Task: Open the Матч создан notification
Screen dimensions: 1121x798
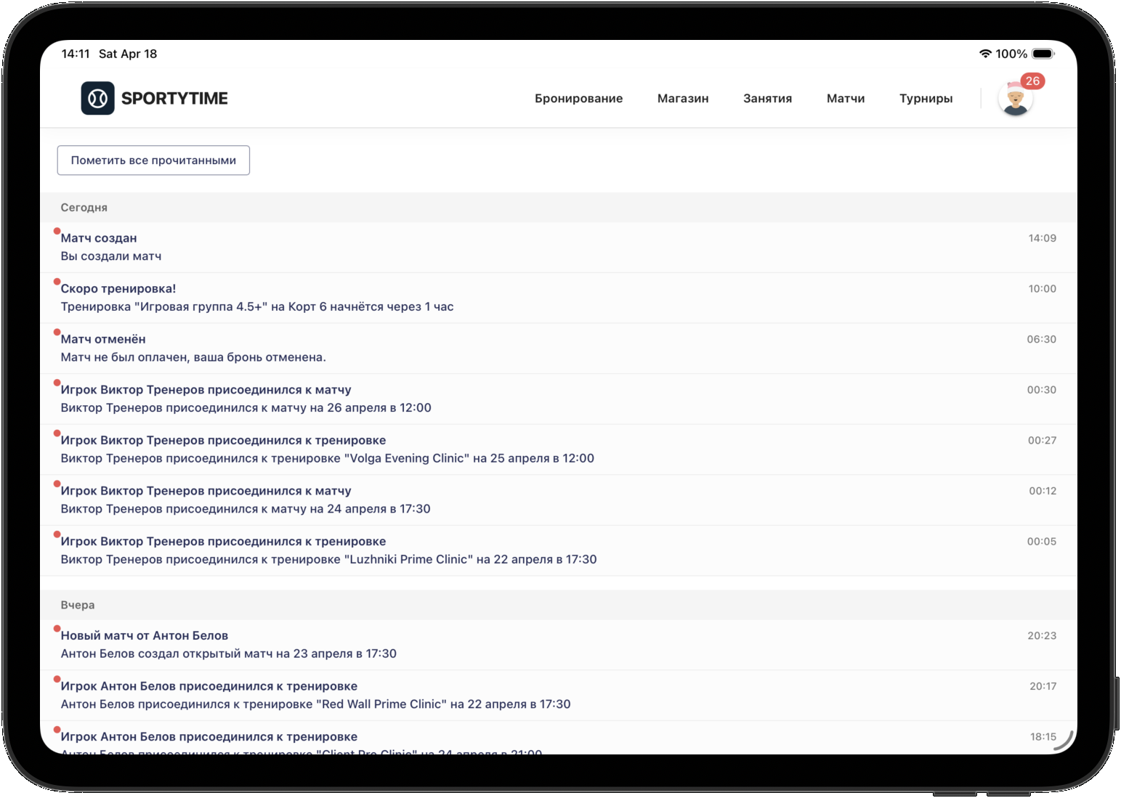Action: [x=509, y=247]
